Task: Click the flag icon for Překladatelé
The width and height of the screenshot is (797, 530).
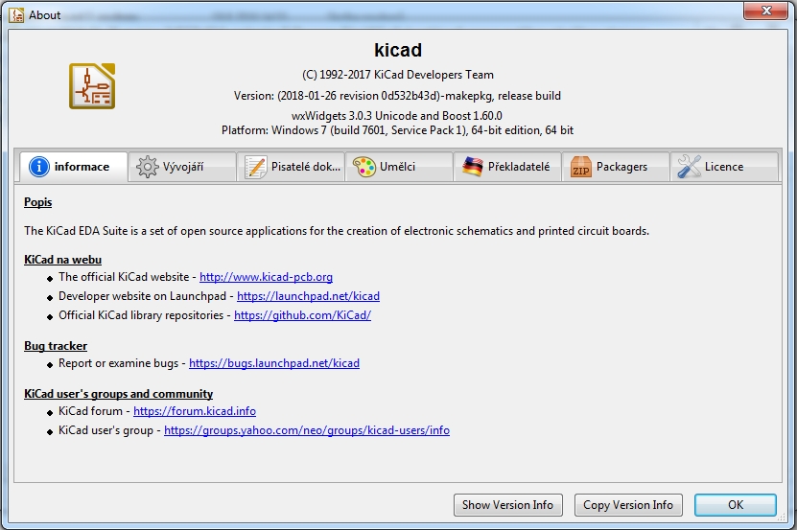Action: coord(473,167)
